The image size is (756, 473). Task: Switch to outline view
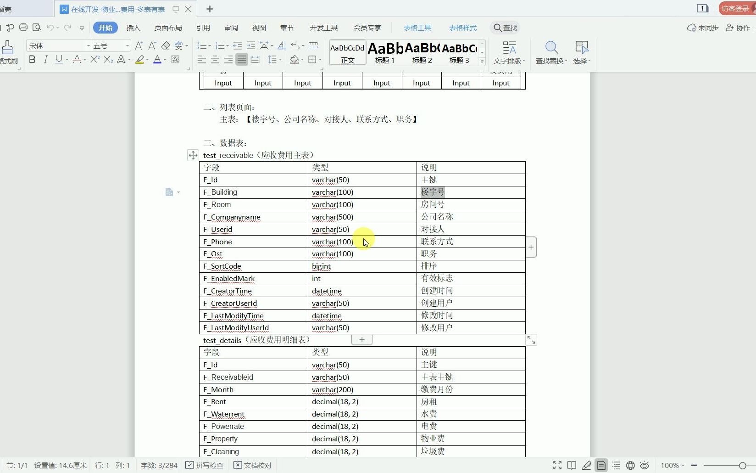coord(616,465)
